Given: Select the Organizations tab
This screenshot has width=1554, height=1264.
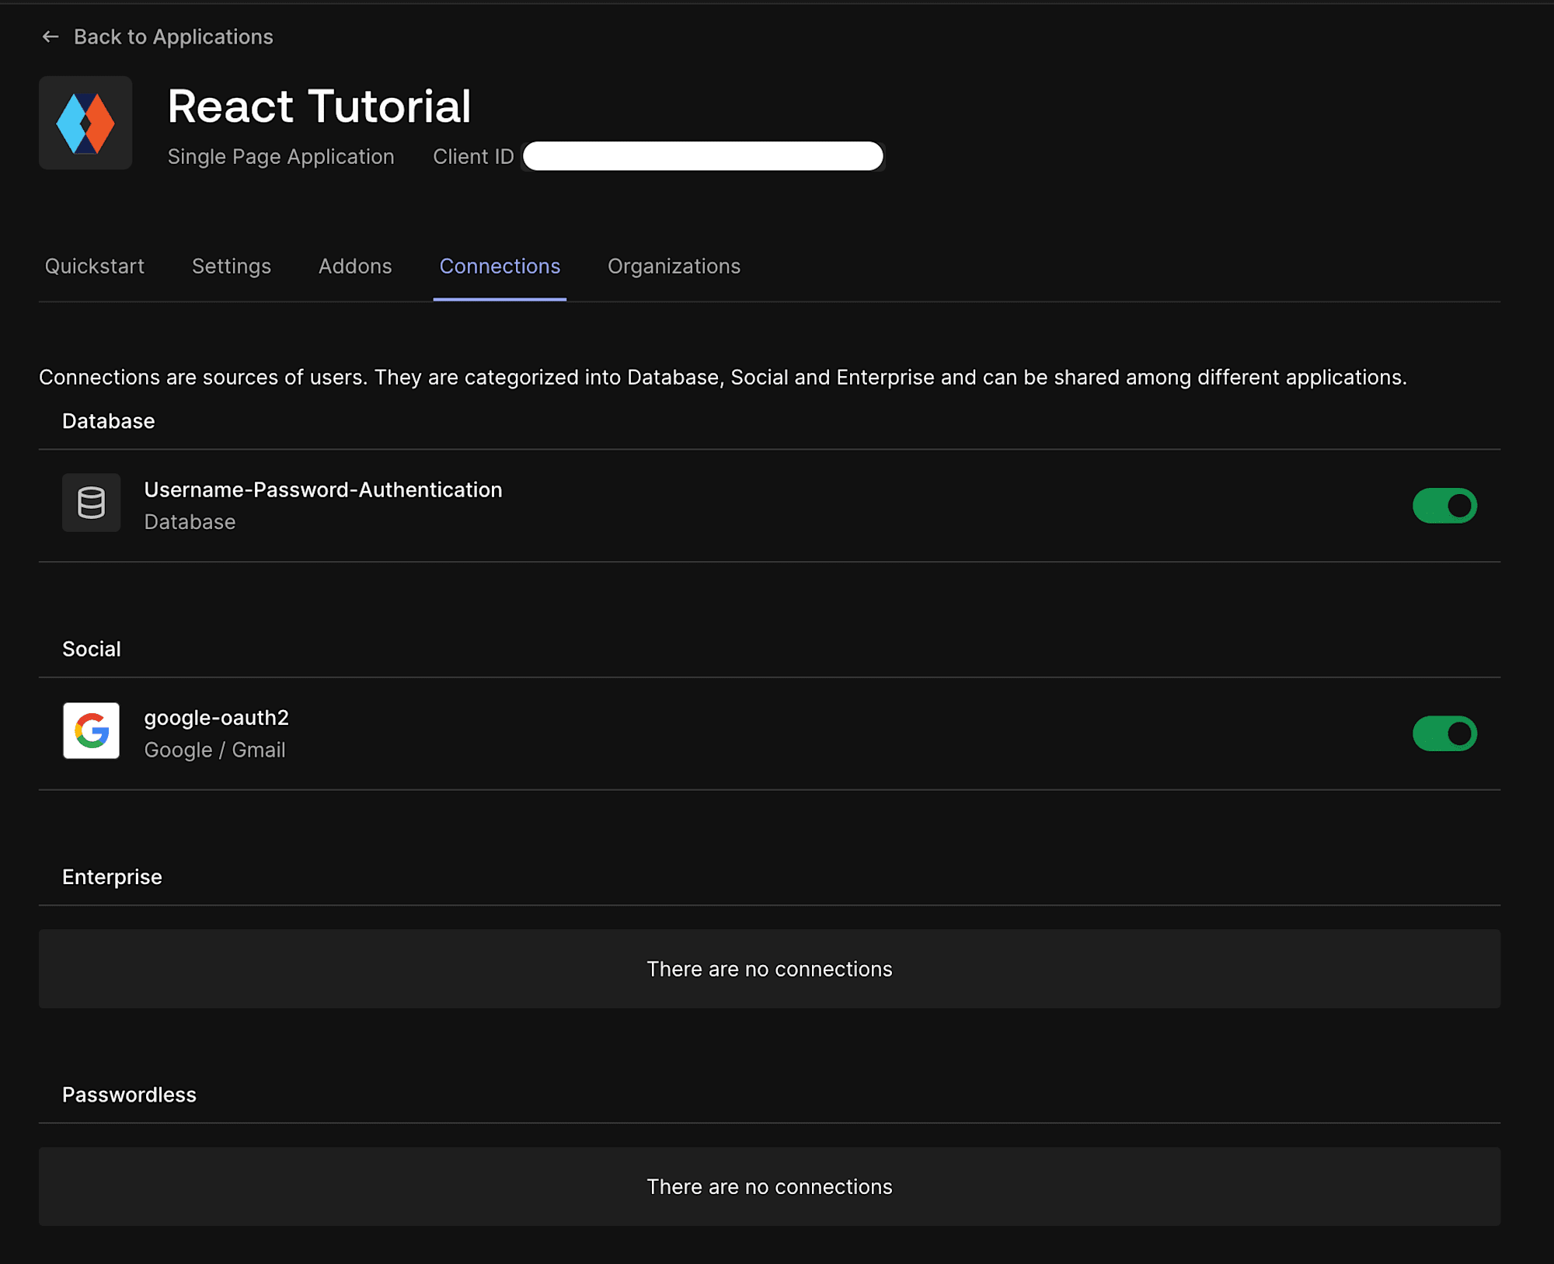Looking at the screenshot, I should [672, 266].
